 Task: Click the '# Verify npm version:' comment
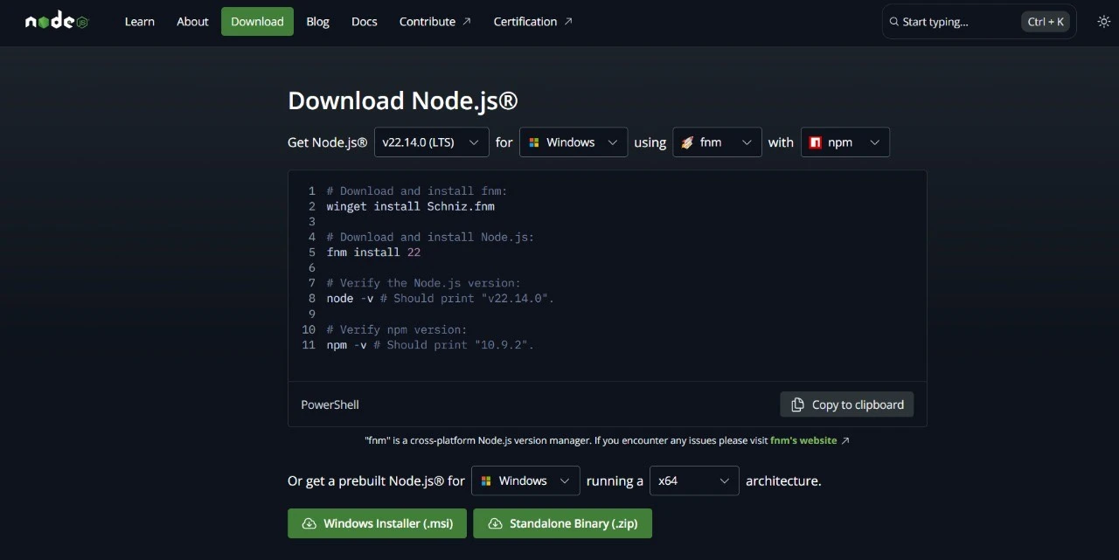point(397,330)
